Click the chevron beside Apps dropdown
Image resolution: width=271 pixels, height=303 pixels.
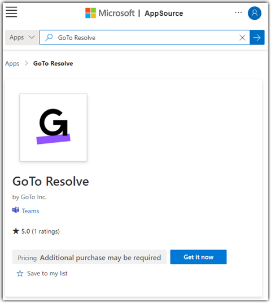pos(32,37)
